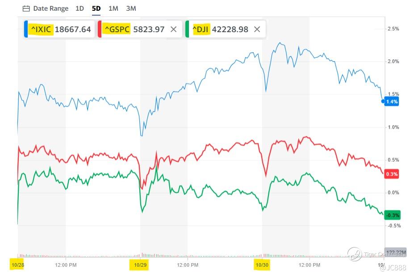Remove the ^DJI comparison with its X
414x277 pixels.
coord(257,29)
